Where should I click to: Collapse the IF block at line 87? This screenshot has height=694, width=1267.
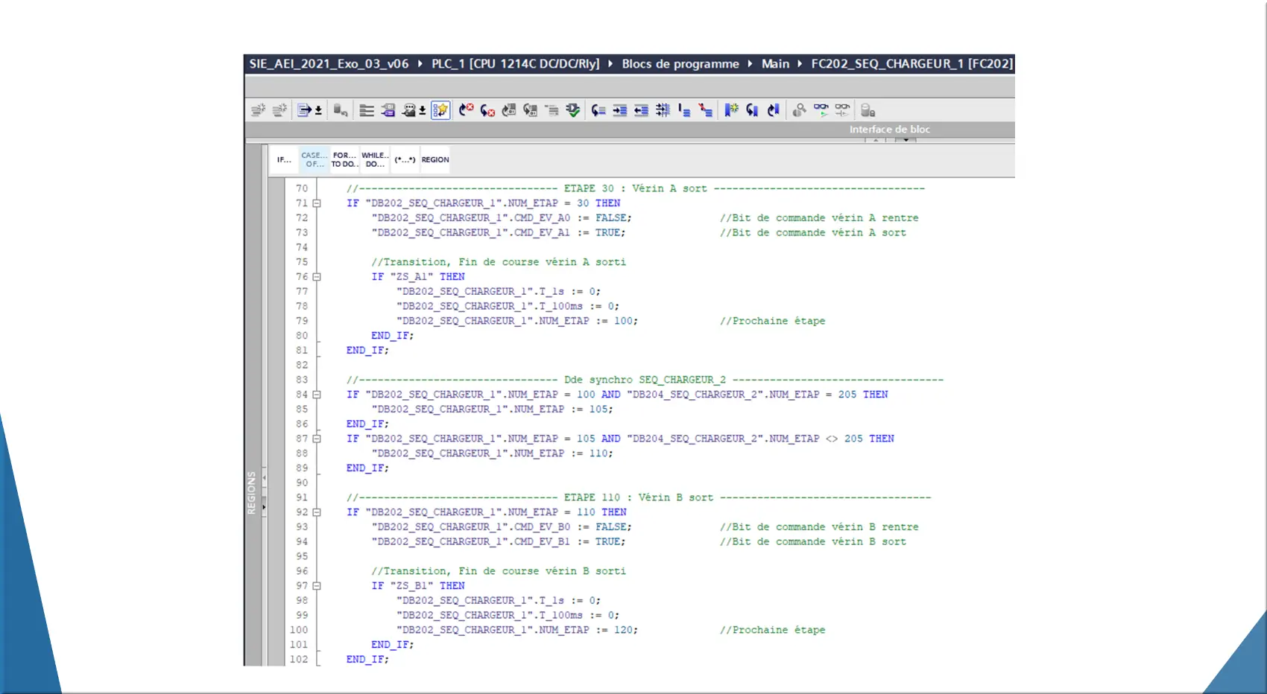[317, 439]
